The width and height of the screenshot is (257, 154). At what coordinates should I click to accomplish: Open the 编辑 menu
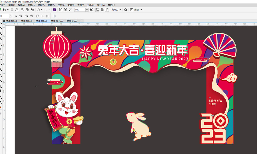pyautogui.click(x=11, y=5)
